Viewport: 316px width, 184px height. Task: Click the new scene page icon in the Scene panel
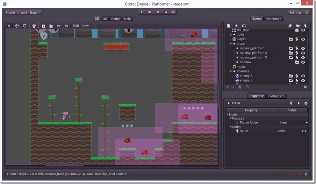tap(229, 26)
